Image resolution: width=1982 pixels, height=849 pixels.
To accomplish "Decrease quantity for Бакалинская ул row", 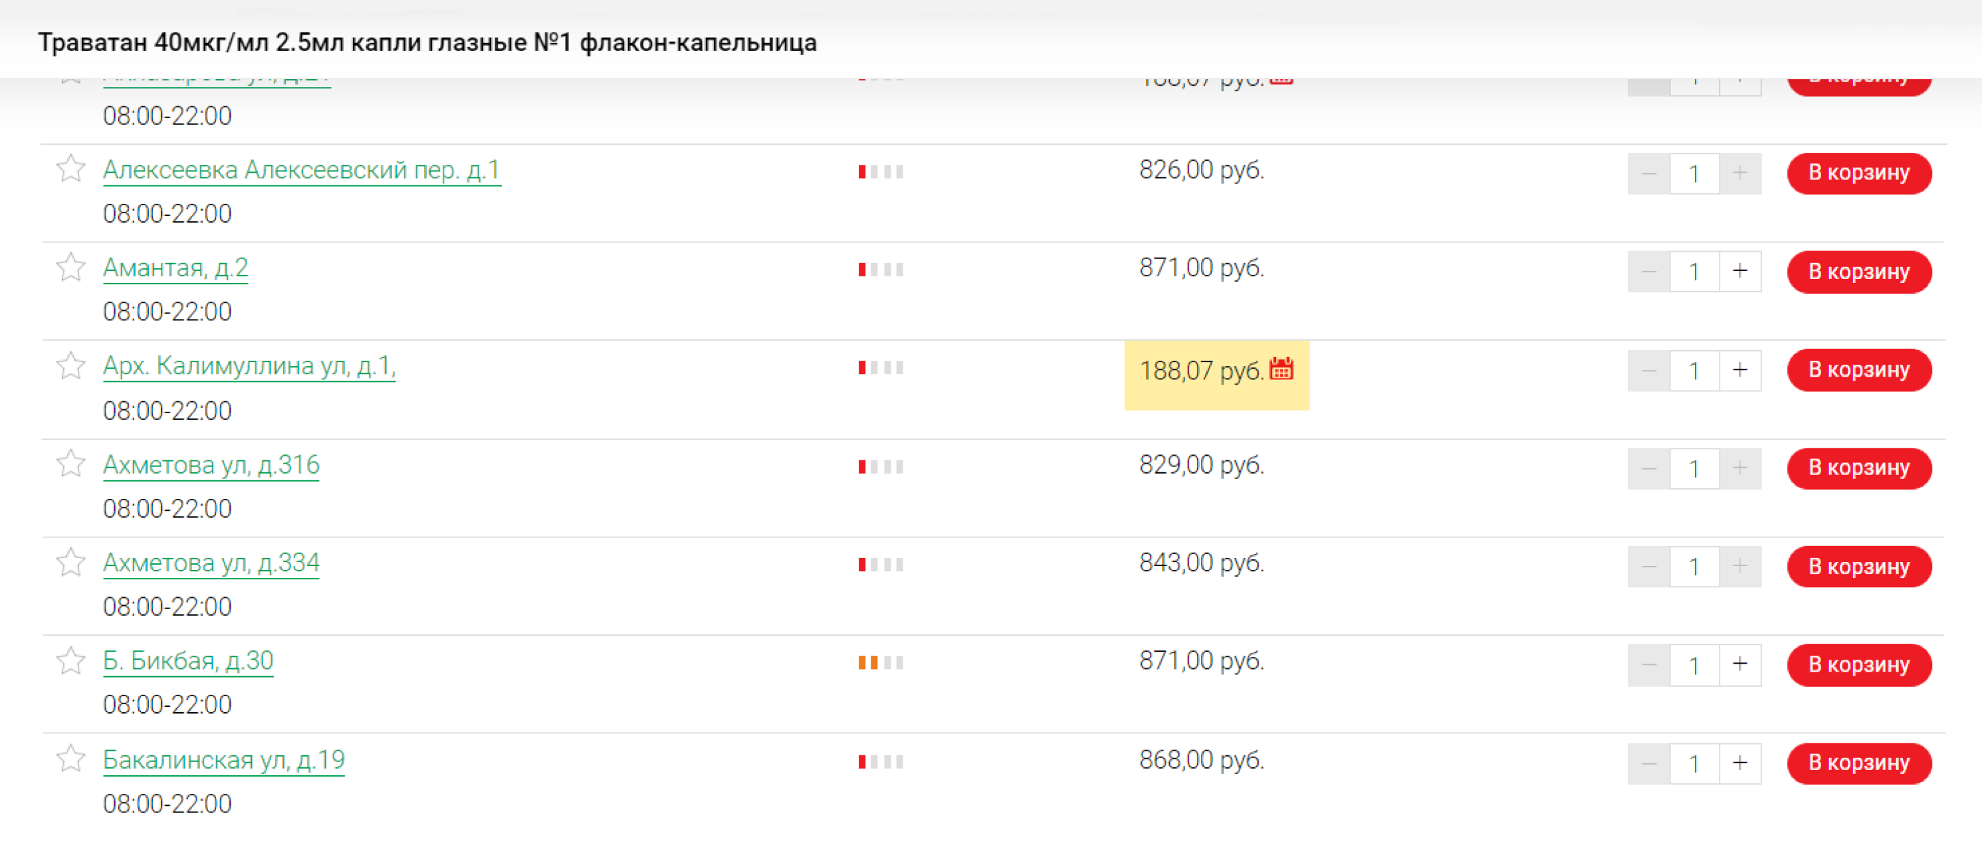I will [x=1649, y=763].
